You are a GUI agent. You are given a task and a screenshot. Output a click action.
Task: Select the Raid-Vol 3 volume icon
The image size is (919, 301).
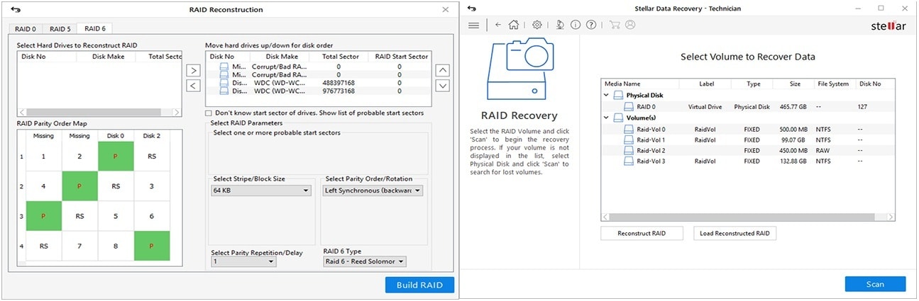(x=629, y=161)
